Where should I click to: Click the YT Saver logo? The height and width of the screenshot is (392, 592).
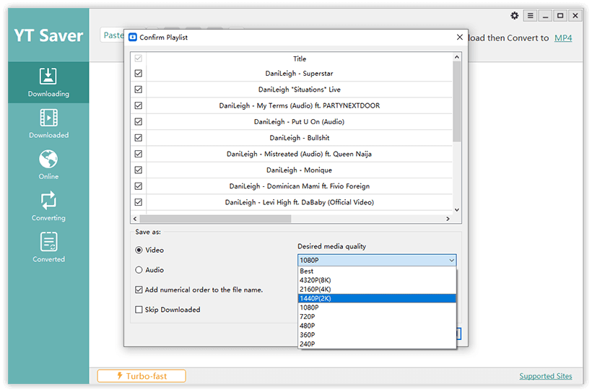48,35
